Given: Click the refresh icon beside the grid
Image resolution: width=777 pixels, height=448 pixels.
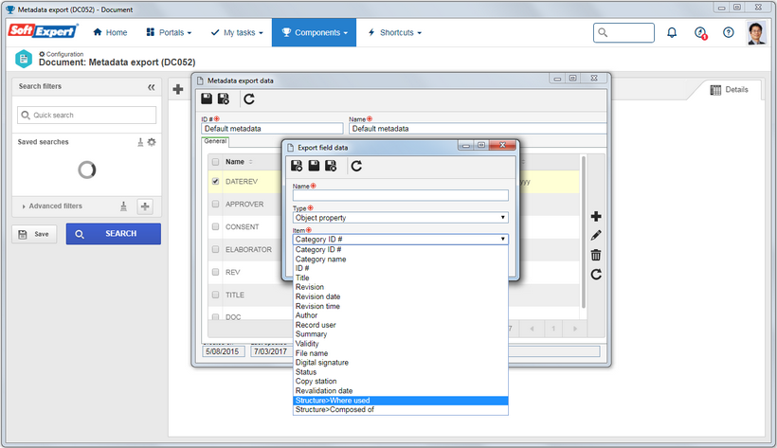Looking at the screenshot, I should pyautogui.click(x=596, y=274).
